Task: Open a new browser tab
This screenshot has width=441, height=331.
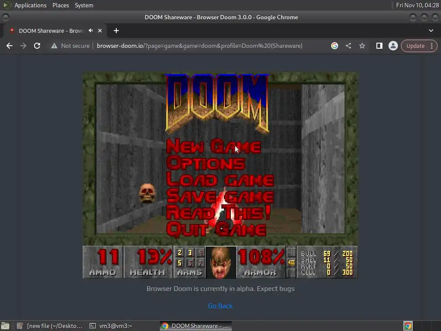Action: coord(116,31)
